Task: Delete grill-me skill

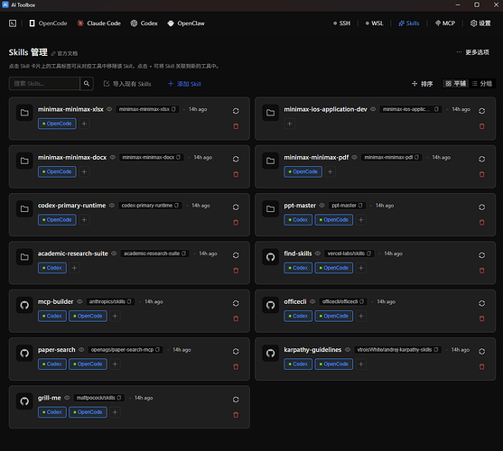Action: (x=236, y=415)
